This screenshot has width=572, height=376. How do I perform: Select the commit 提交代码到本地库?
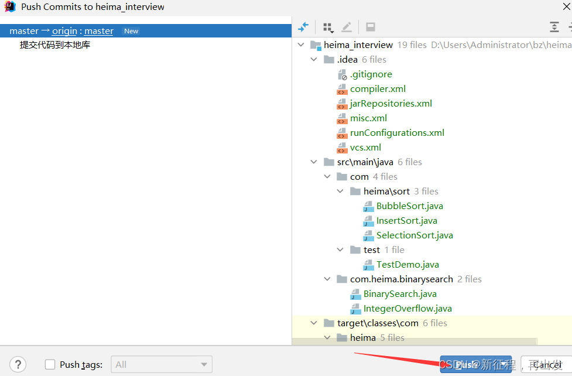point(54,45)
